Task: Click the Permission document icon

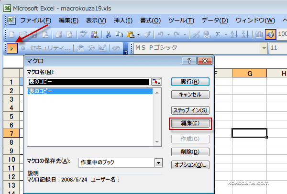Action: point(45,34)
